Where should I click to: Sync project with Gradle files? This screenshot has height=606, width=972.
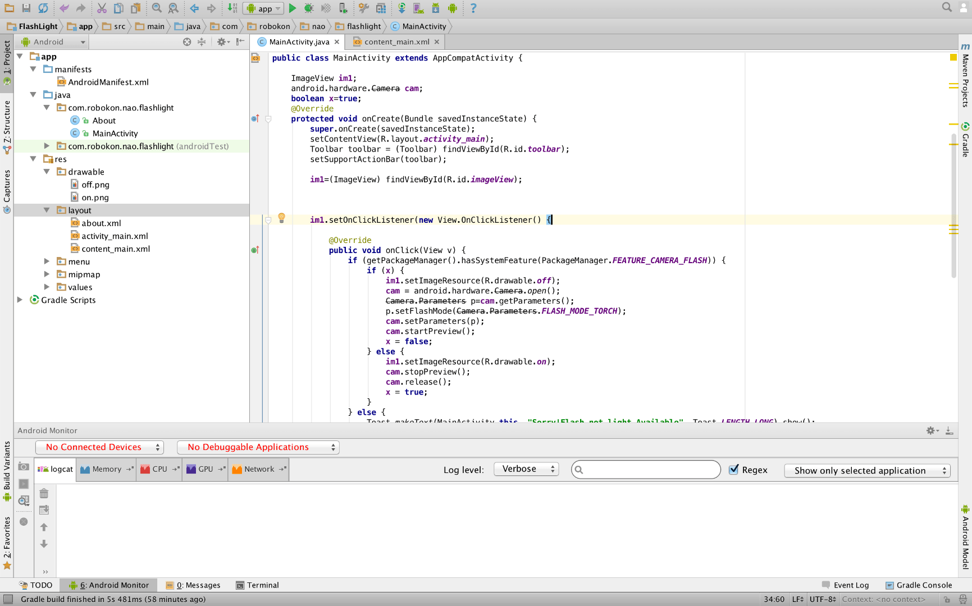(401, 8)
